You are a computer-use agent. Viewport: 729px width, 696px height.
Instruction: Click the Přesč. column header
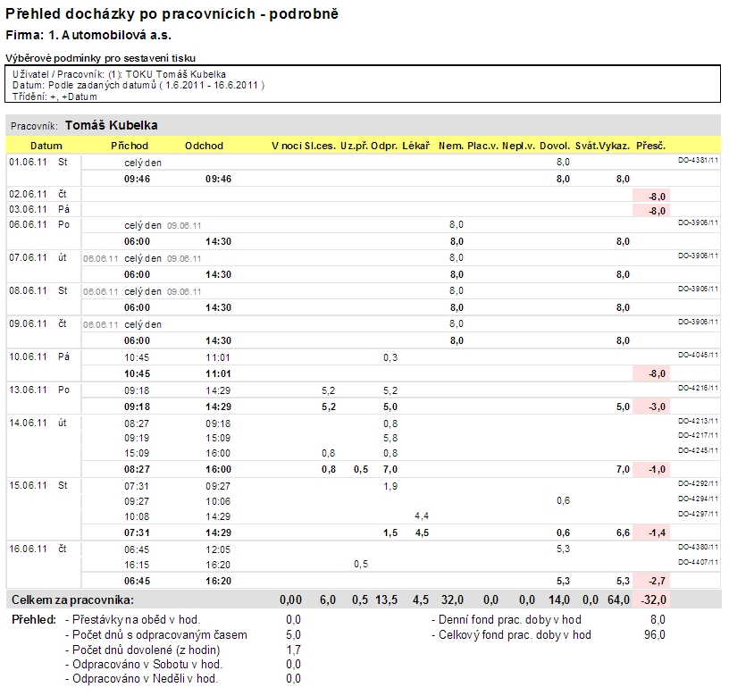[650, 146]
